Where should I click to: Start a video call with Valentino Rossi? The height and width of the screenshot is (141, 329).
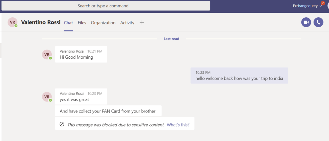[306, 22]
